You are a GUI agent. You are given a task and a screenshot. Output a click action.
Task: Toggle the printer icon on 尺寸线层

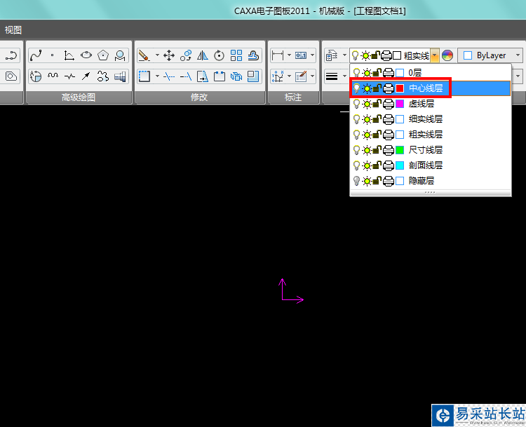coord(388,150)
